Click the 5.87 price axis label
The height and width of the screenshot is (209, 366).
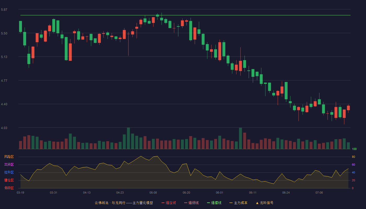[x=4, y=10]
